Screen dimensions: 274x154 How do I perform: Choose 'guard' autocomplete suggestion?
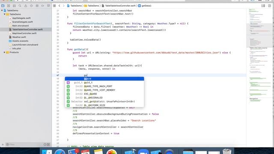coord(104,79)
